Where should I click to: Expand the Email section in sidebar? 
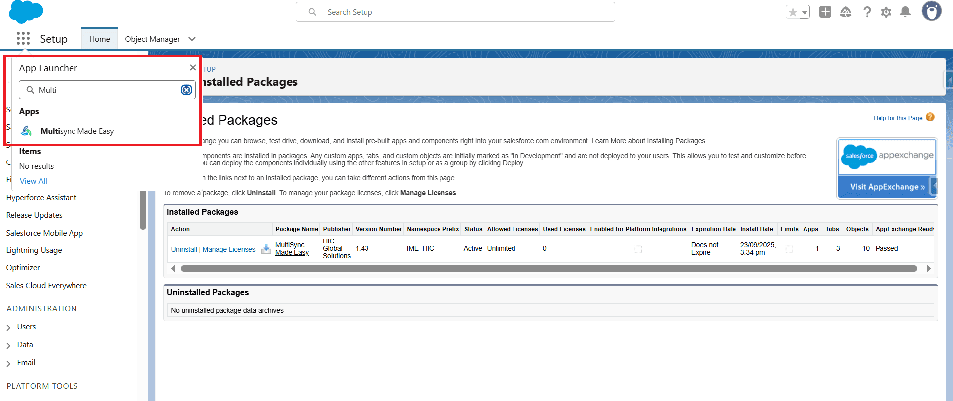pyautogui.click(x=8, y=363)
